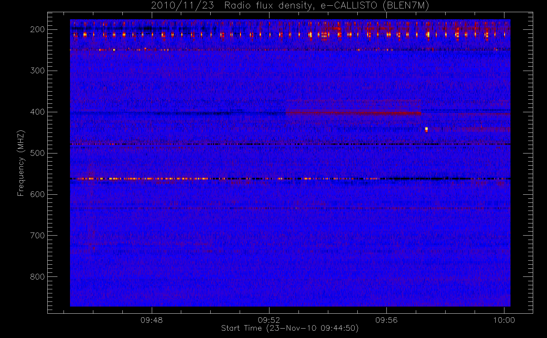Click the orange interference line near 560 MHz
547x338 pixels.
[x=290, y=178]
